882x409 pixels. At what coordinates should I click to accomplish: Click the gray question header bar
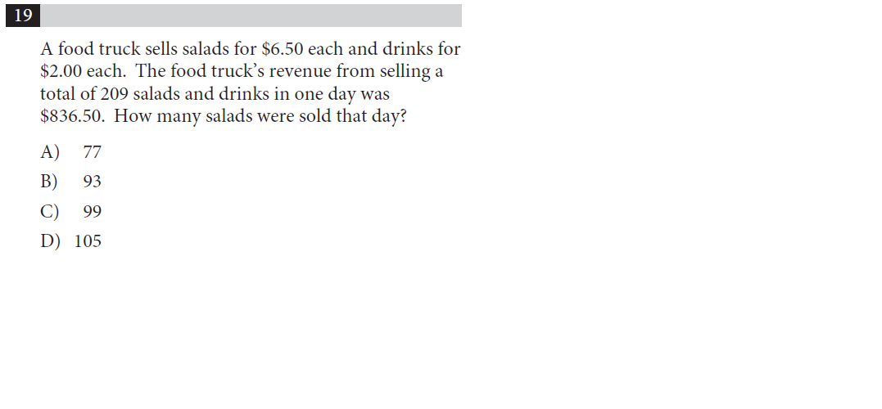point(251,16)
